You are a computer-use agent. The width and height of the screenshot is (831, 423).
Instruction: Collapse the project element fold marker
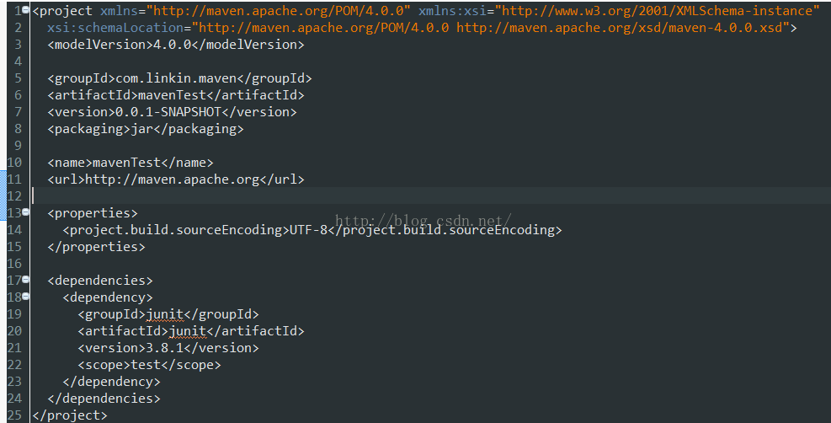point(25,9)
